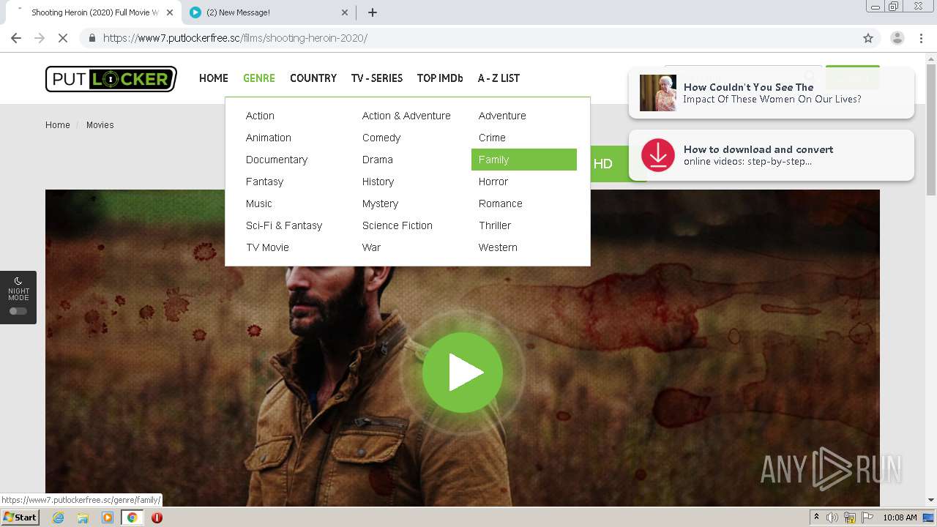The width and height of the screenshot is (937, 527).
Task: Select the Mystery genre
Action: click(x=380, y=203)
